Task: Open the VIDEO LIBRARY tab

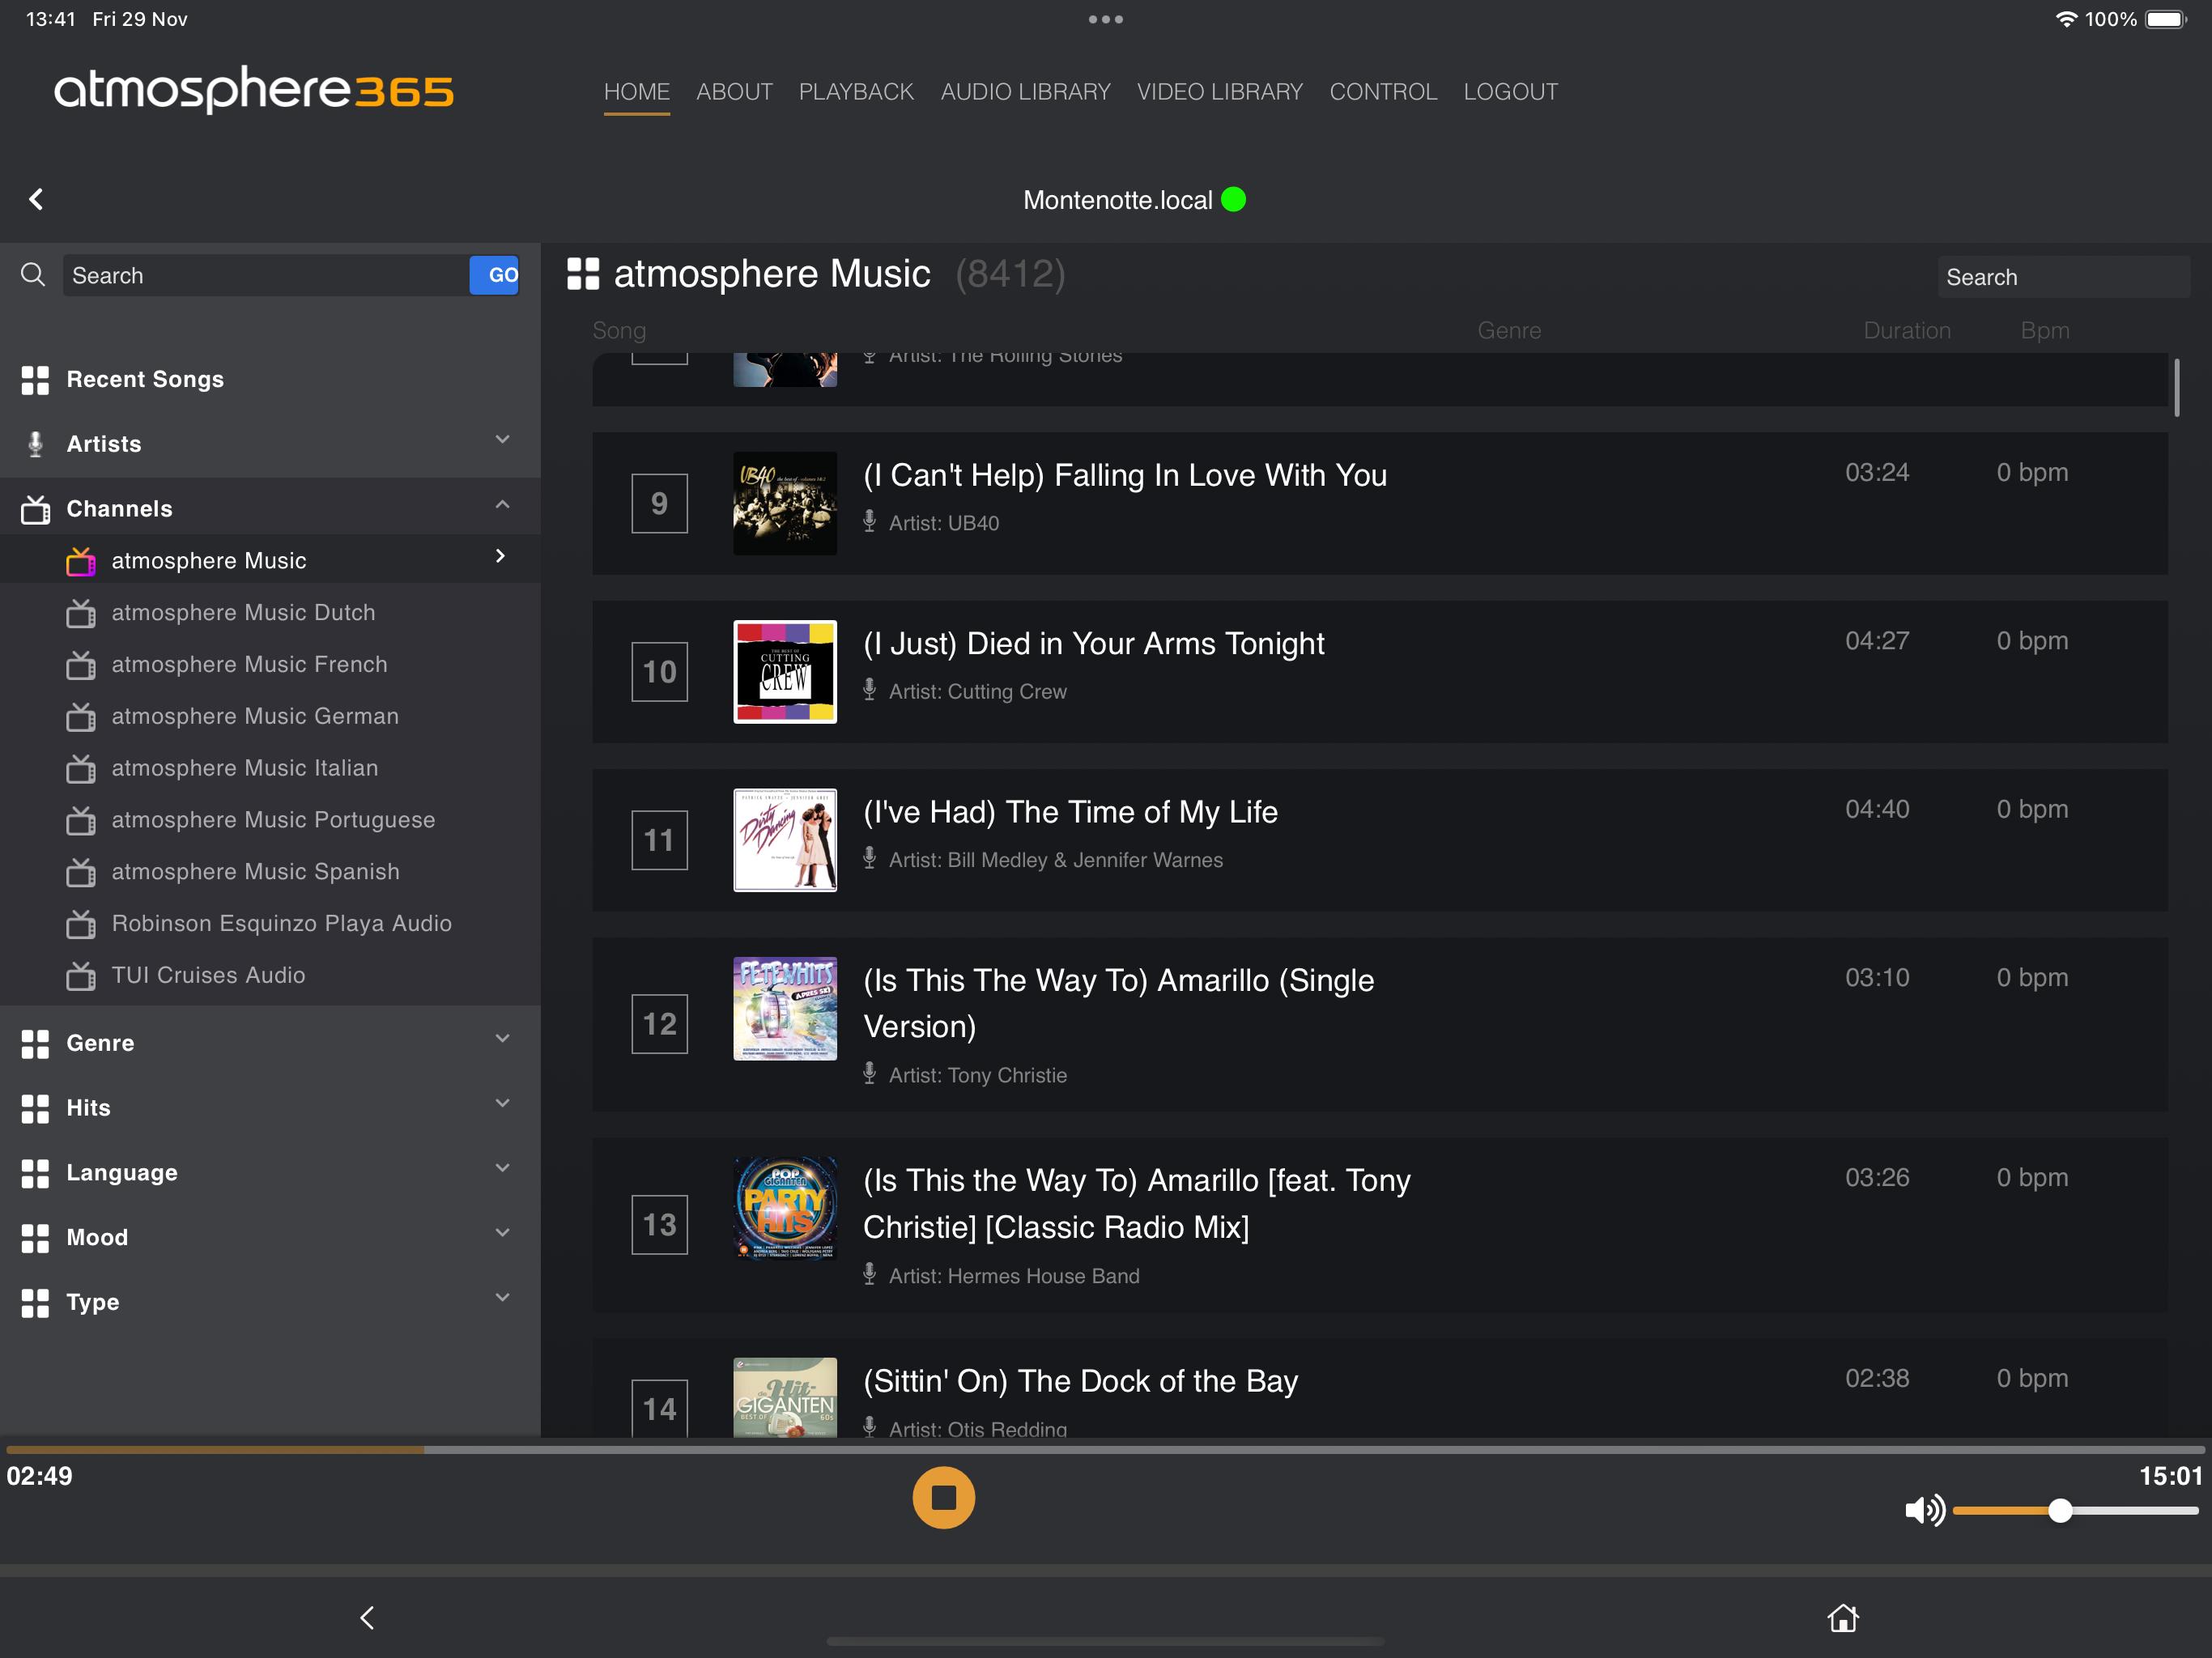Action: click(1220, 92)
